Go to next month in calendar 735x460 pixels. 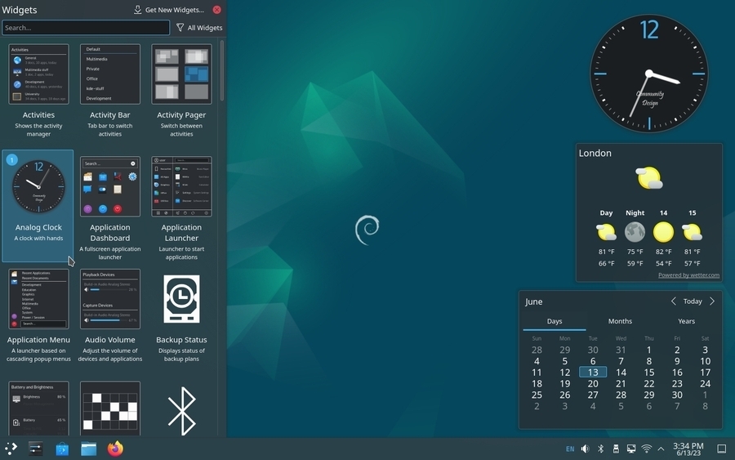tap(712, 301)
